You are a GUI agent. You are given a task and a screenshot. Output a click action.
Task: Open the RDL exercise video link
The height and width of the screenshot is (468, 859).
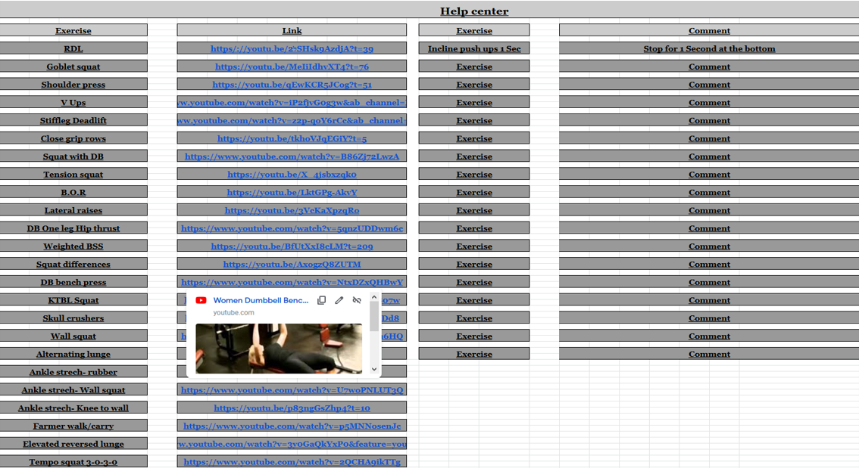click(x=292, y=49)
